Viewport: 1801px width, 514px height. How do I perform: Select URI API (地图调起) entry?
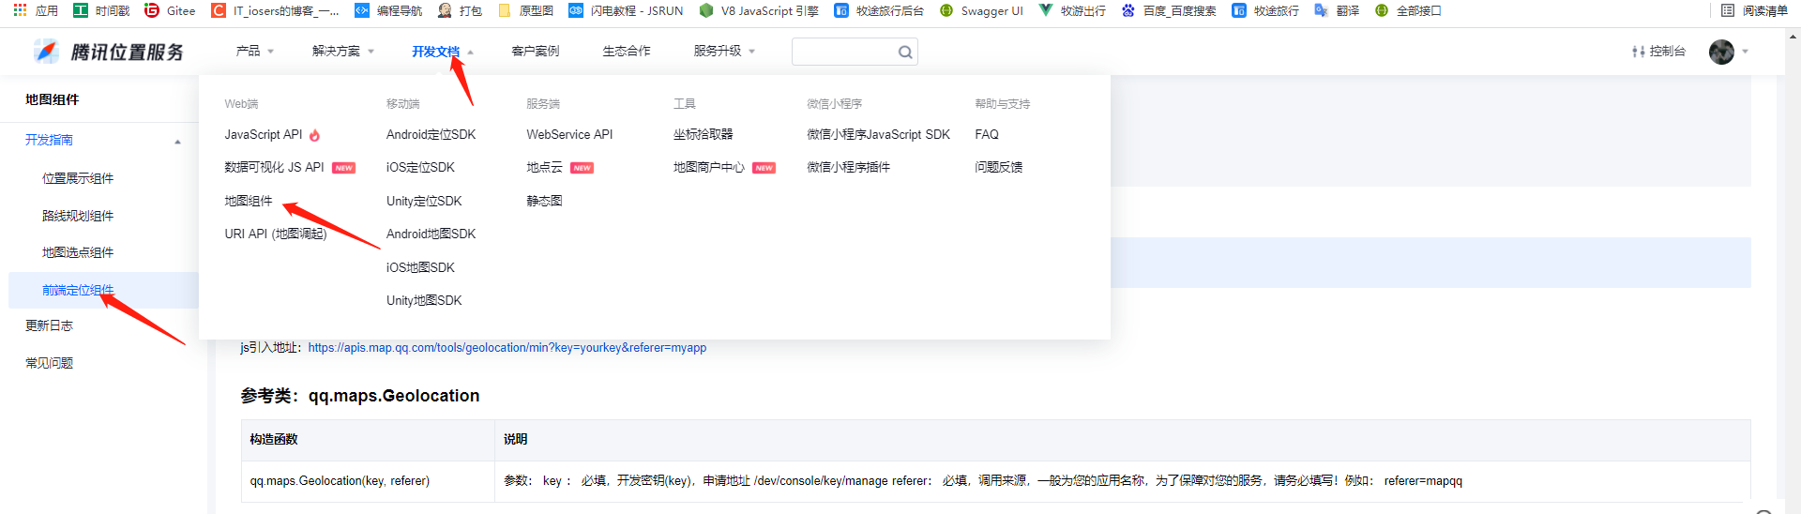(276, 234)
